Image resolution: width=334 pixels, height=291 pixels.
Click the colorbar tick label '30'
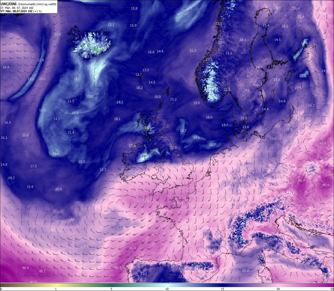(x=278, y=289)
